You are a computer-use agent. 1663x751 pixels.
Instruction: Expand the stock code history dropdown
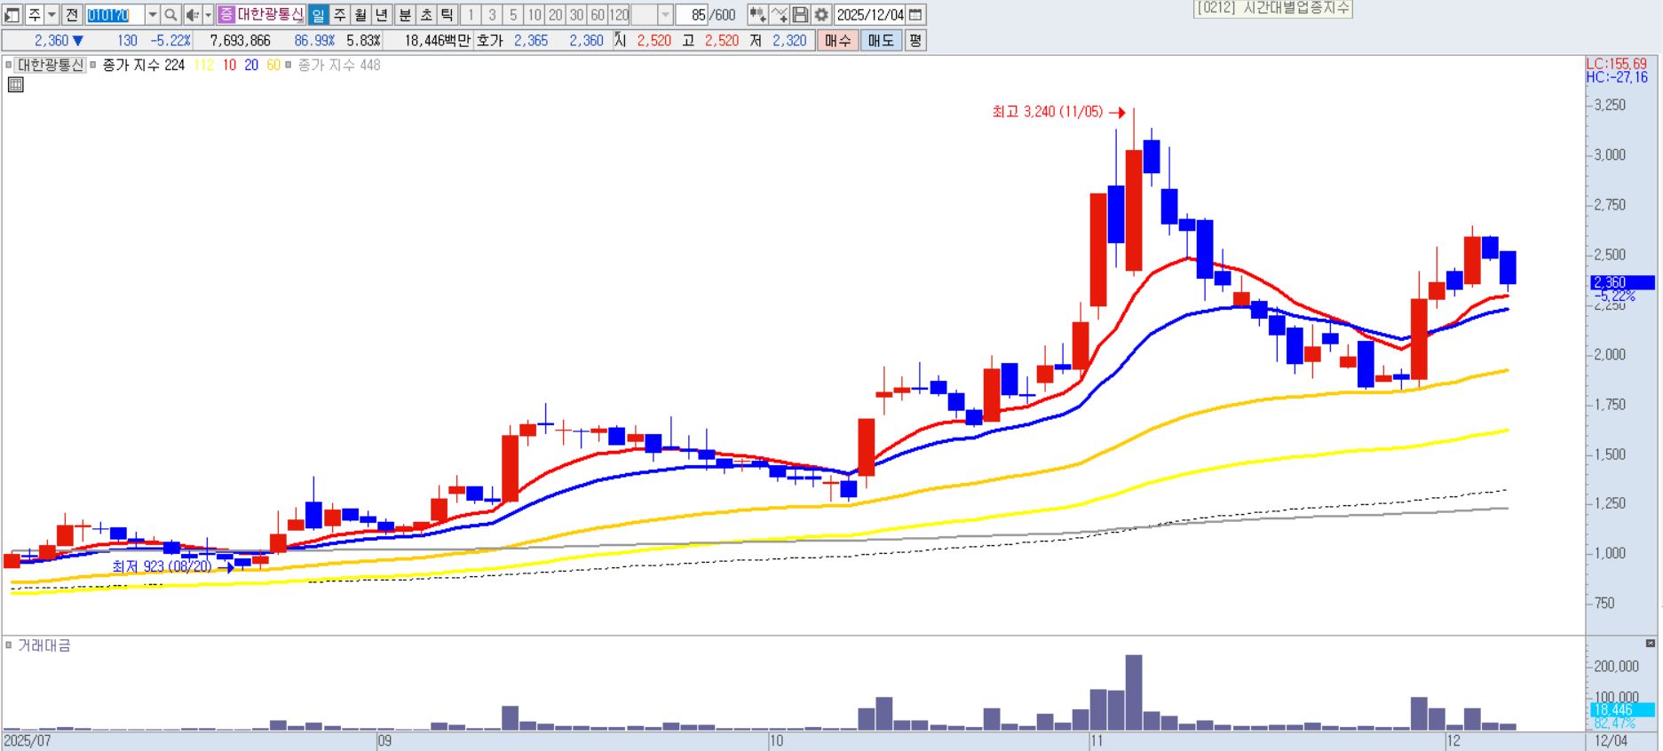152,15
